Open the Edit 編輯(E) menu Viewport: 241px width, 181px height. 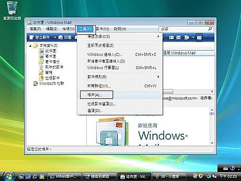tap(52, 29)
